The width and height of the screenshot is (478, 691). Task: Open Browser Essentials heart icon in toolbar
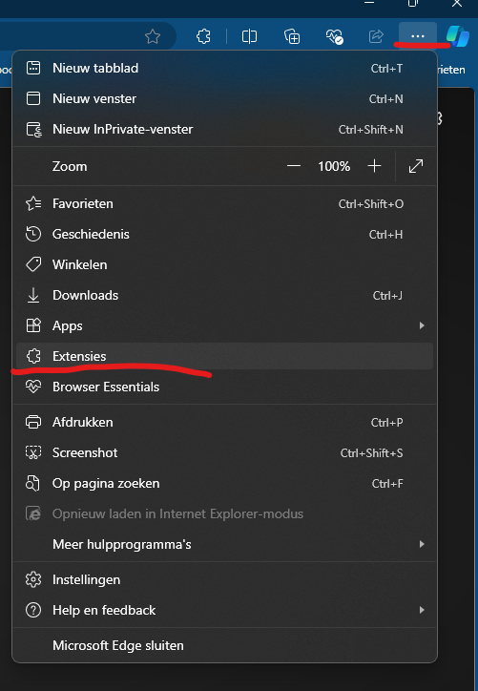334,36
